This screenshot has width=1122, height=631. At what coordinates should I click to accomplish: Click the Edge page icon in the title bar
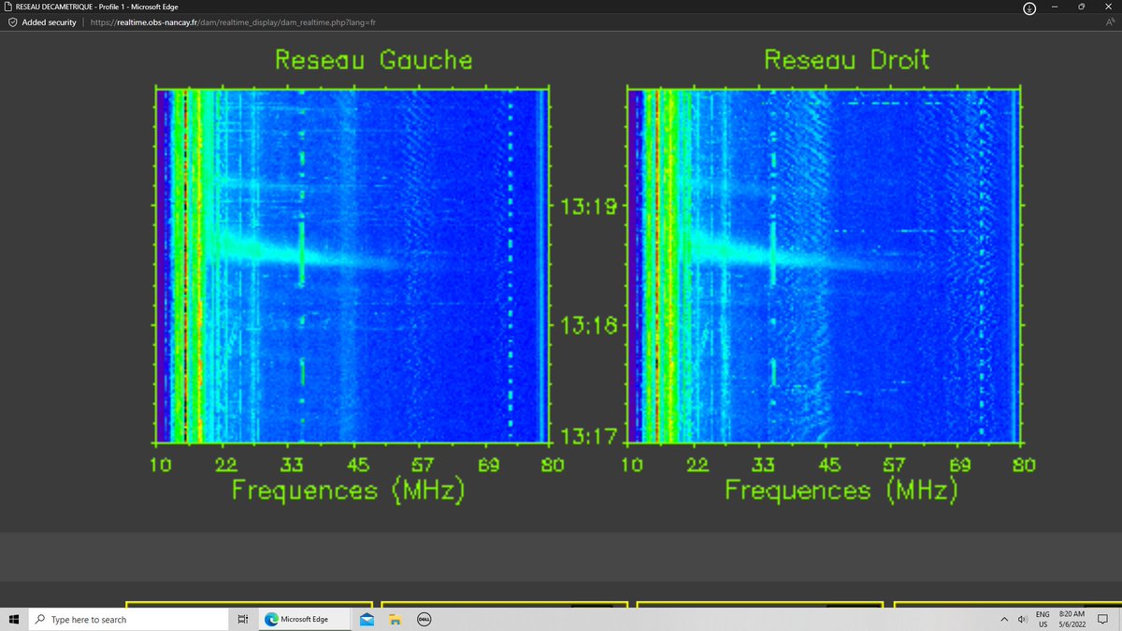click(7, 7)
